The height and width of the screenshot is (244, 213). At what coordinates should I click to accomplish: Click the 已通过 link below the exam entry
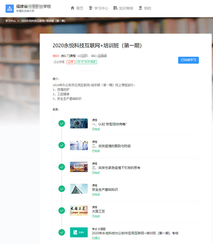(96, 238)
